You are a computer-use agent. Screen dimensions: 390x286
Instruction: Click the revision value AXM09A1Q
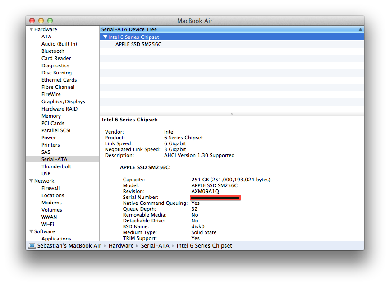click(205, 191)
